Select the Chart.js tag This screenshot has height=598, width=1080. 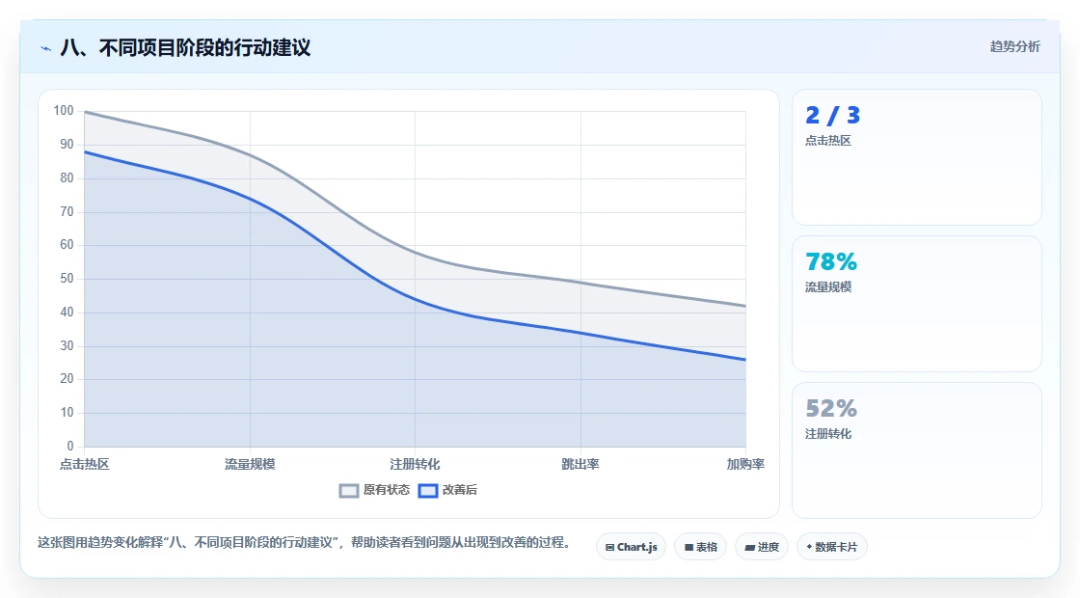(x=631, y=547)
